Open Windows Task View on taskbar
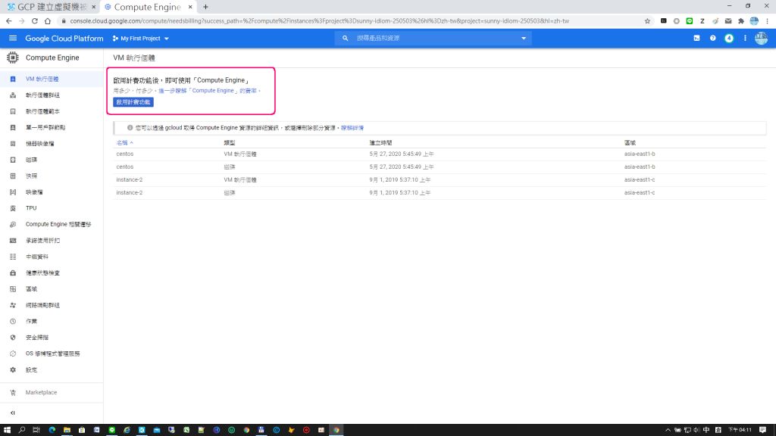The width and height of the screenshot is (776, 436). 36,430
